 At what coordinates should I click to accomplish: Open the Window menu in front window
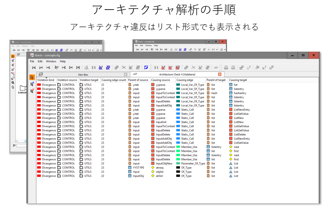[x=51, y=61]
